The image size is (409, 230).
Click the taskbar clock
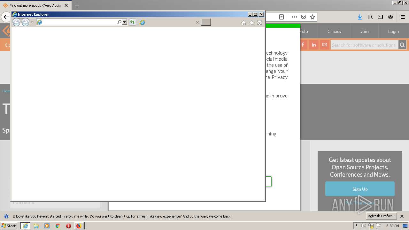pyautogui.click(x=392, y=226)
